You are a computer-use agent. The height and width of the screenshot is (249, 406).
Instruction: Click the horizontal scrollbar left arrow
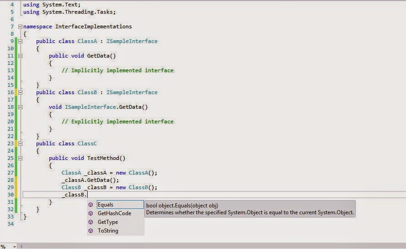(21, 246)
